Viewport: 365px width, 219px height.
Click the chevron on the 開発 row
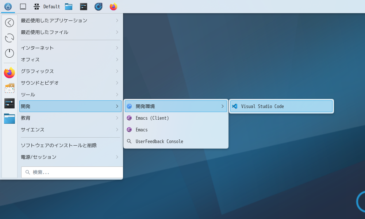[x=117, y=106]
